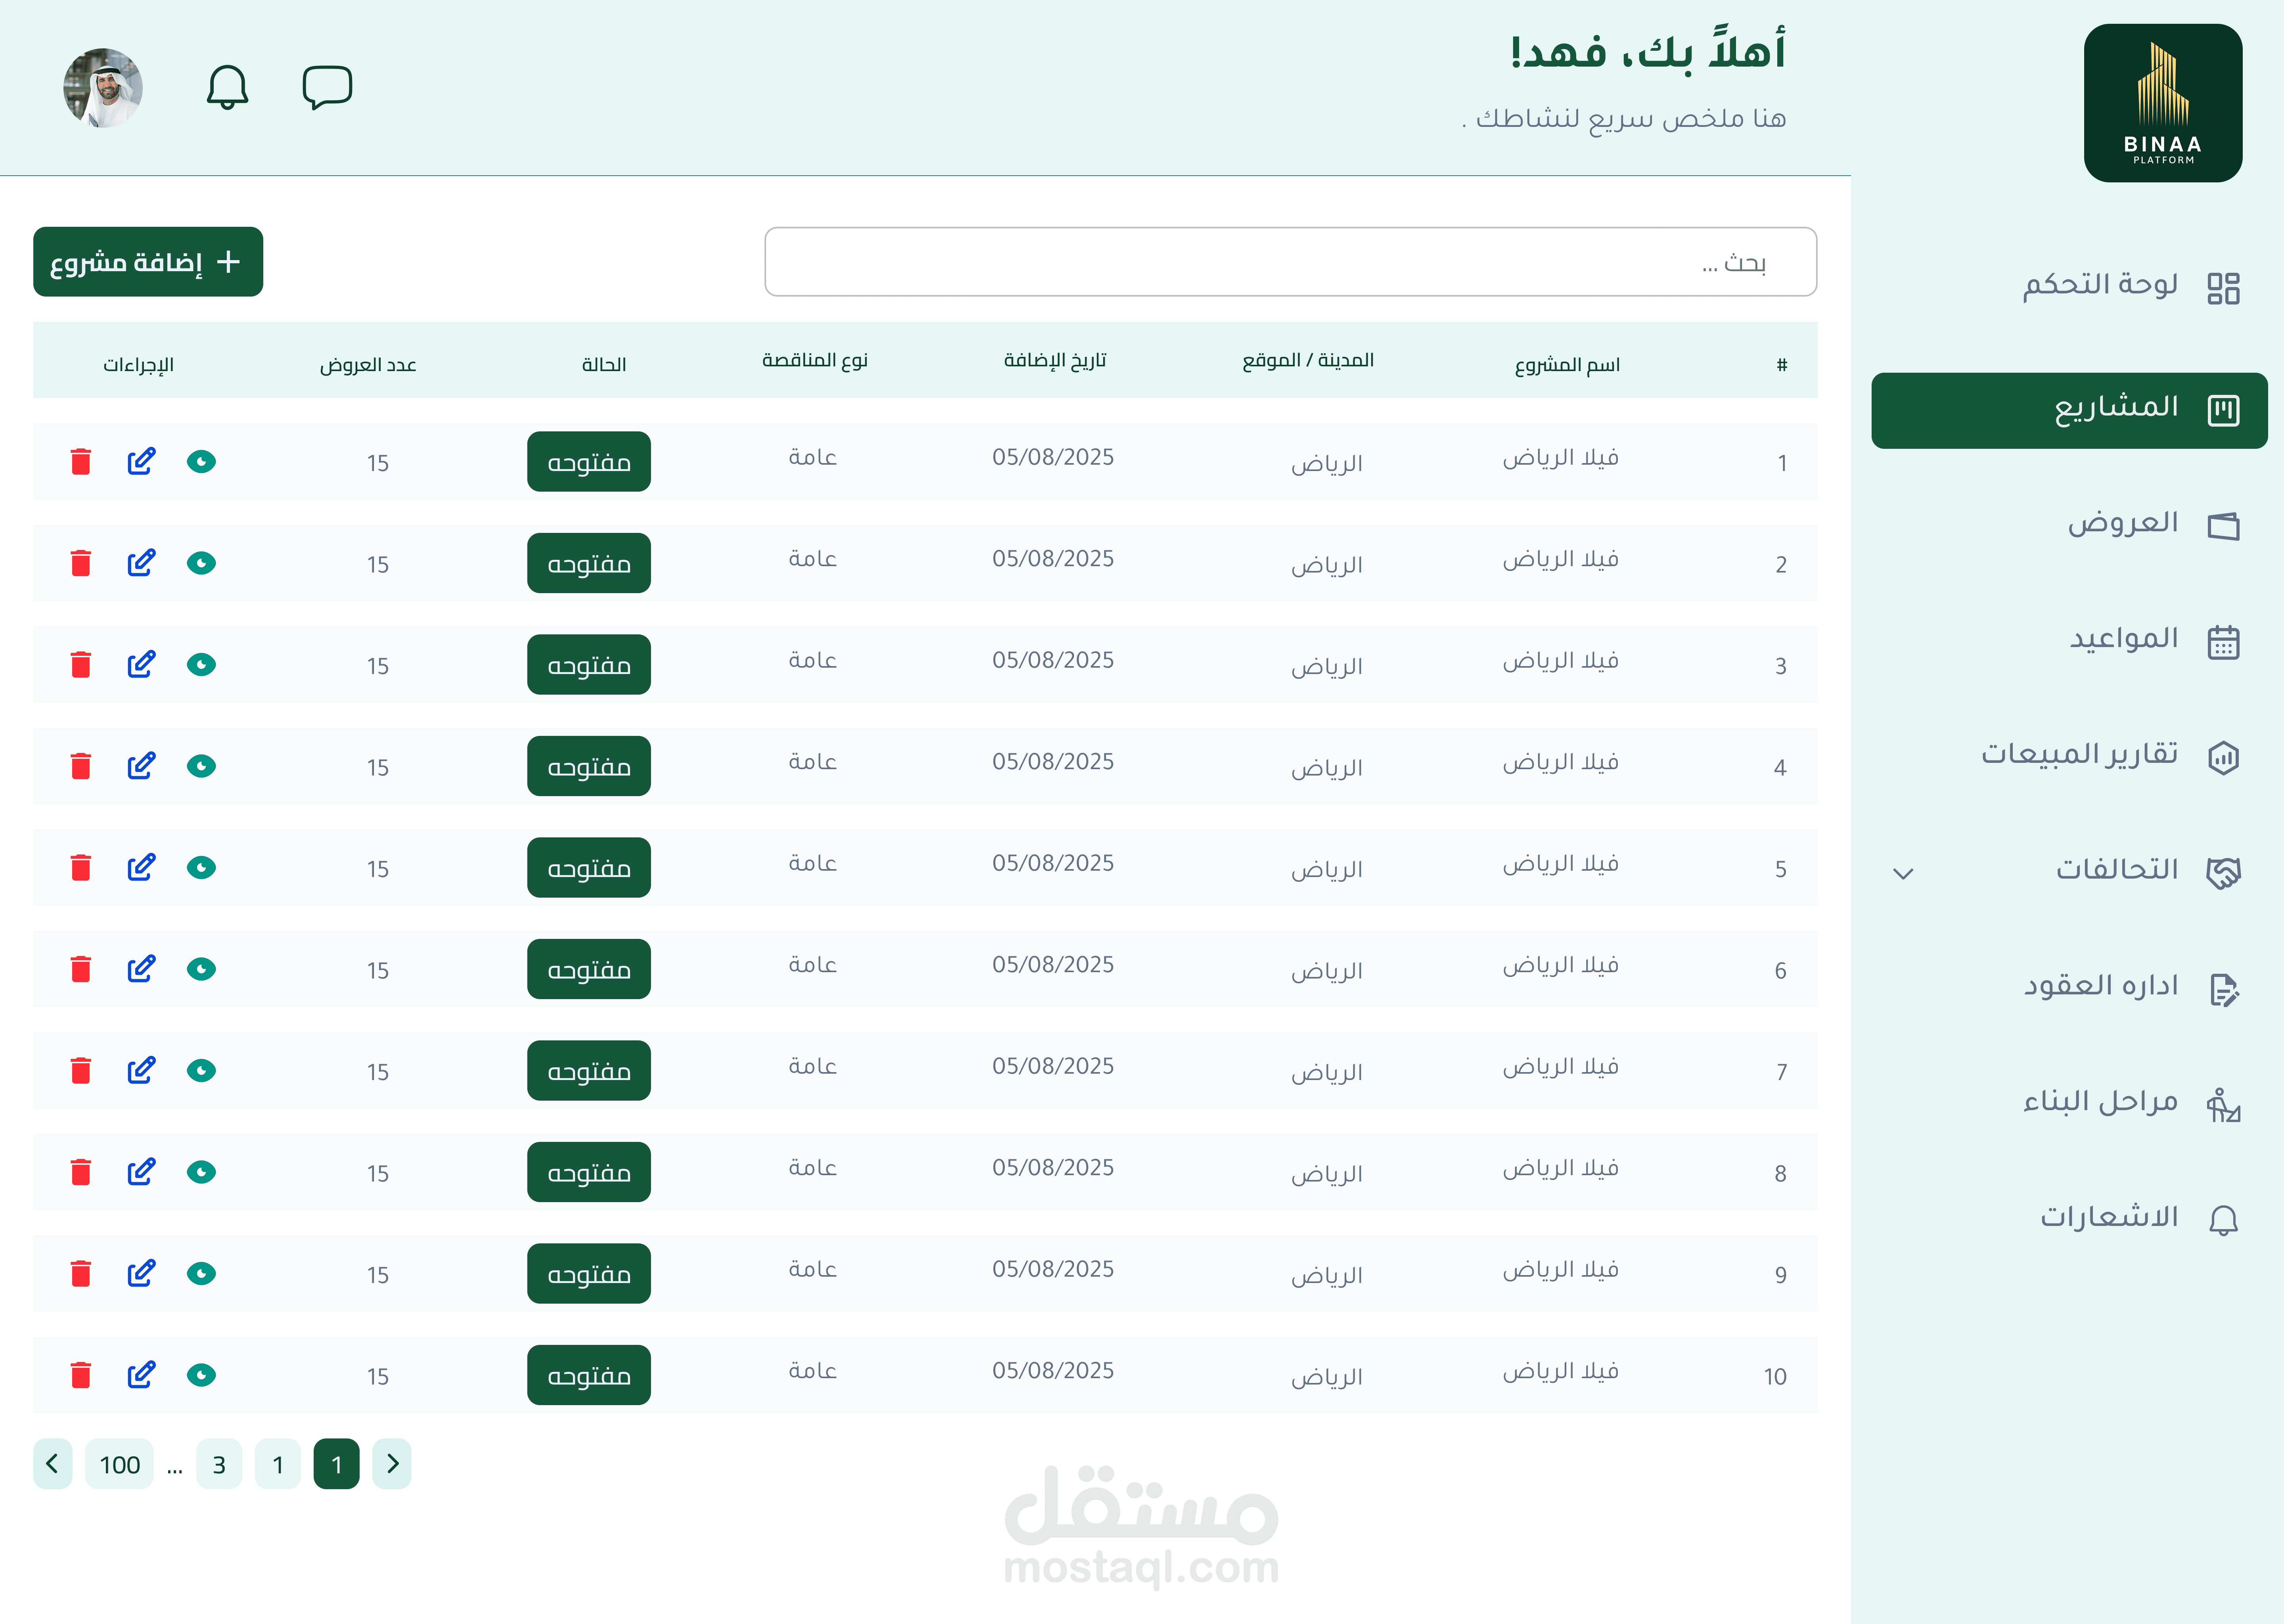The width and height of the screenshot is (2284, 1624).
Task: Open the chat messages icon in header
Action: (x=327, y=87)
